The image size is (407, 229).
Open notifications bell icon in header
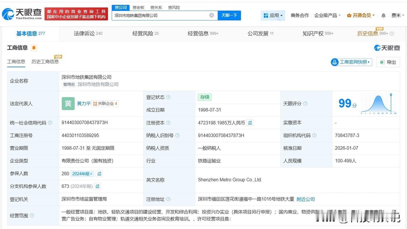[383, 15]
